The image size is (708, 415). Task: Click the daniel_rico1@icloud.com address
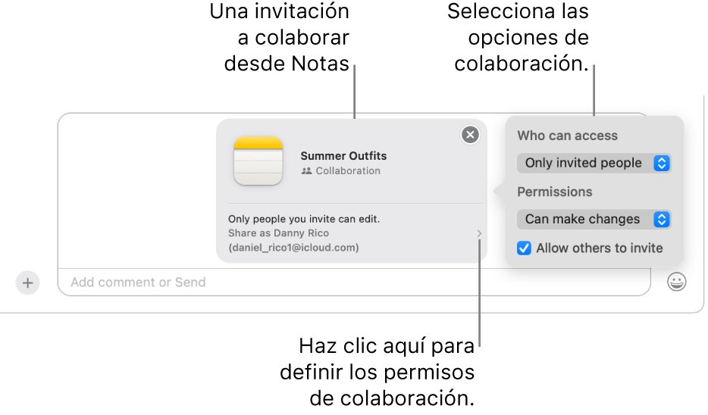tap(293, 248)
